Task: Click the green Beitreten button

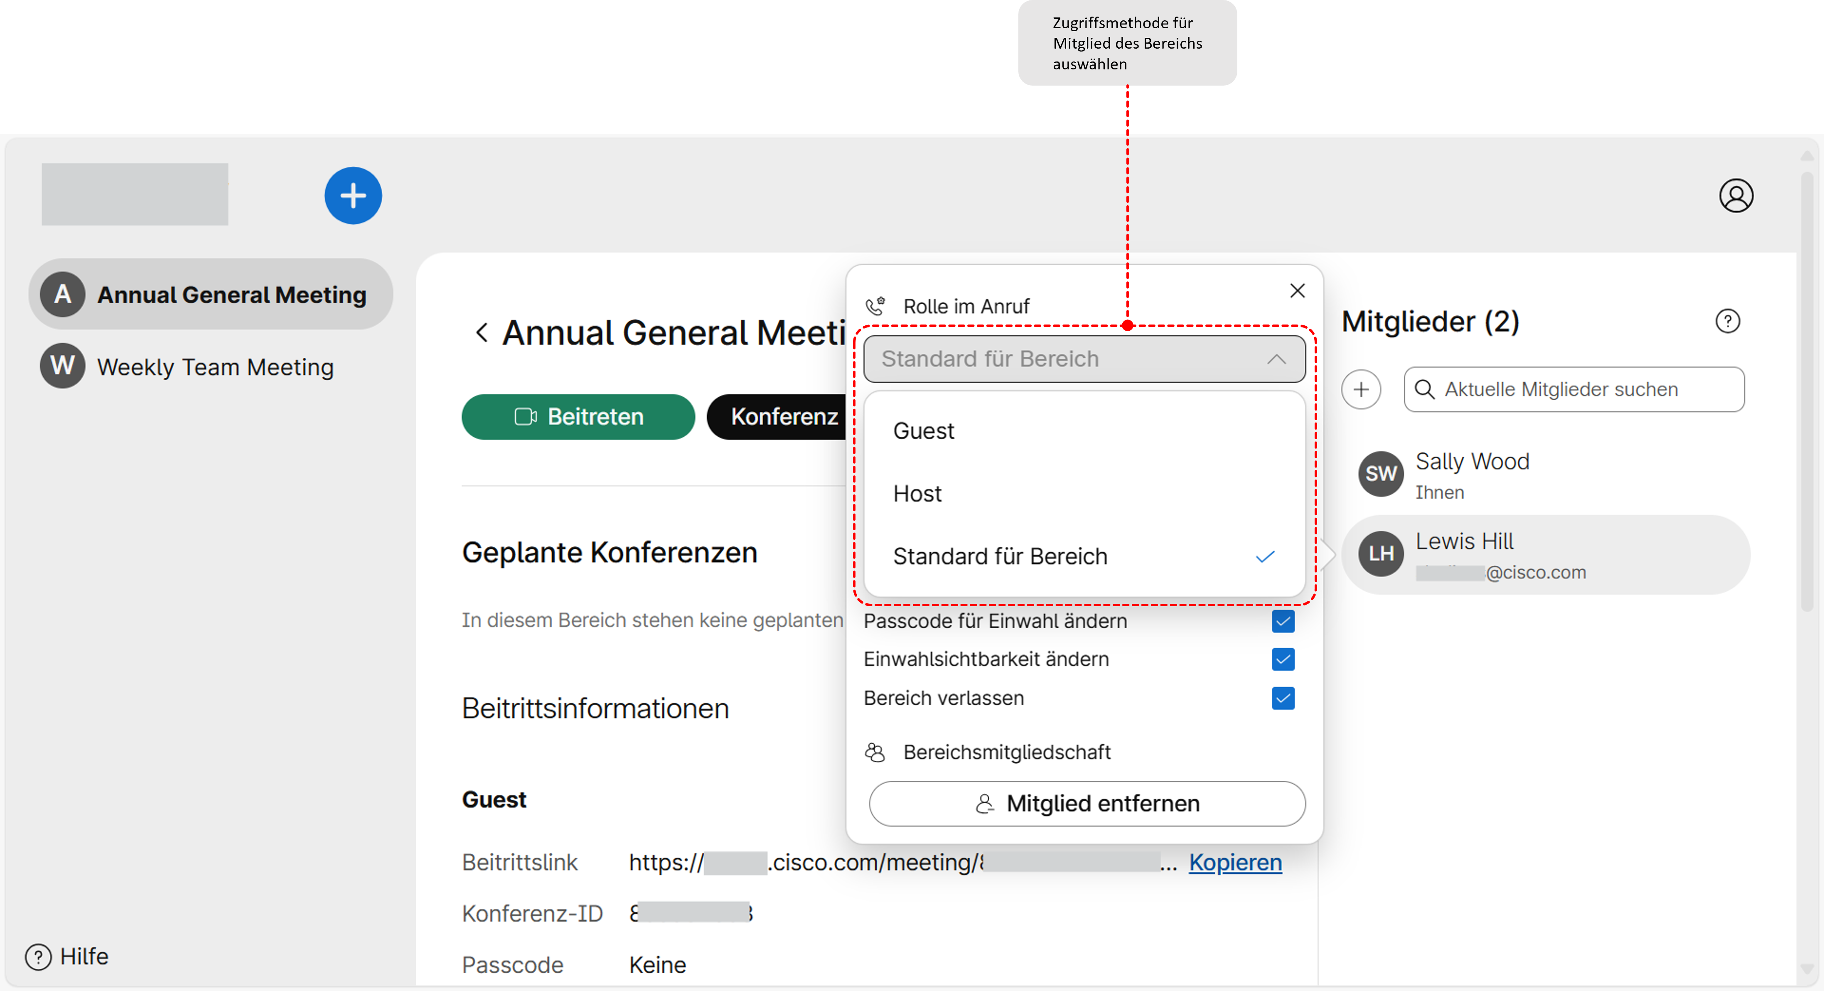Action: tap(578, 417)
